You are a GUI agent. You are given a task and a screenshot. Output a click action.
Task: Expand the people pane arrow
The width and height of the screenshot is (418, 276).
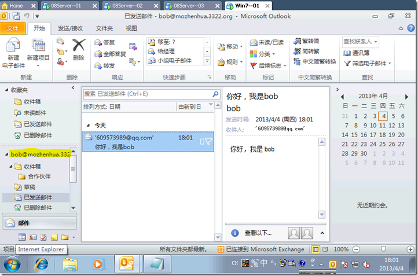(x=322, y=233)
